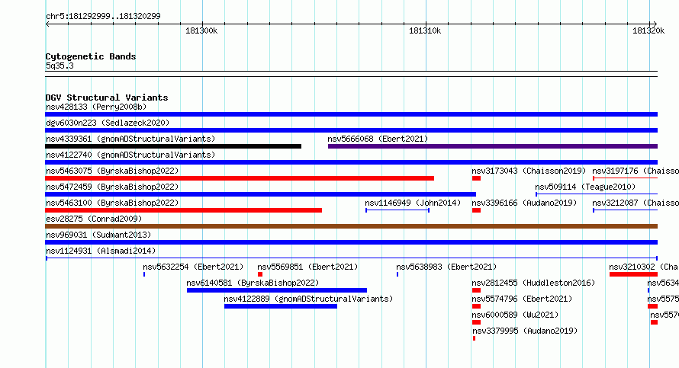Screen dimensions: 679x368
Task: Open the nsv6140581 (ByrskaBishop2022) label
Action: (x=253, y=283)
